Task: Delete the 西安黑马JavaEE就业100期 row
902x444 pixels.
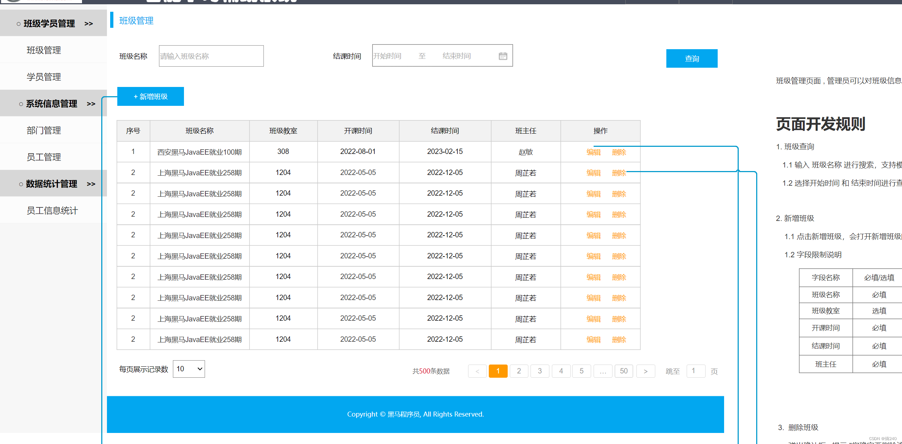Action: 619,152
